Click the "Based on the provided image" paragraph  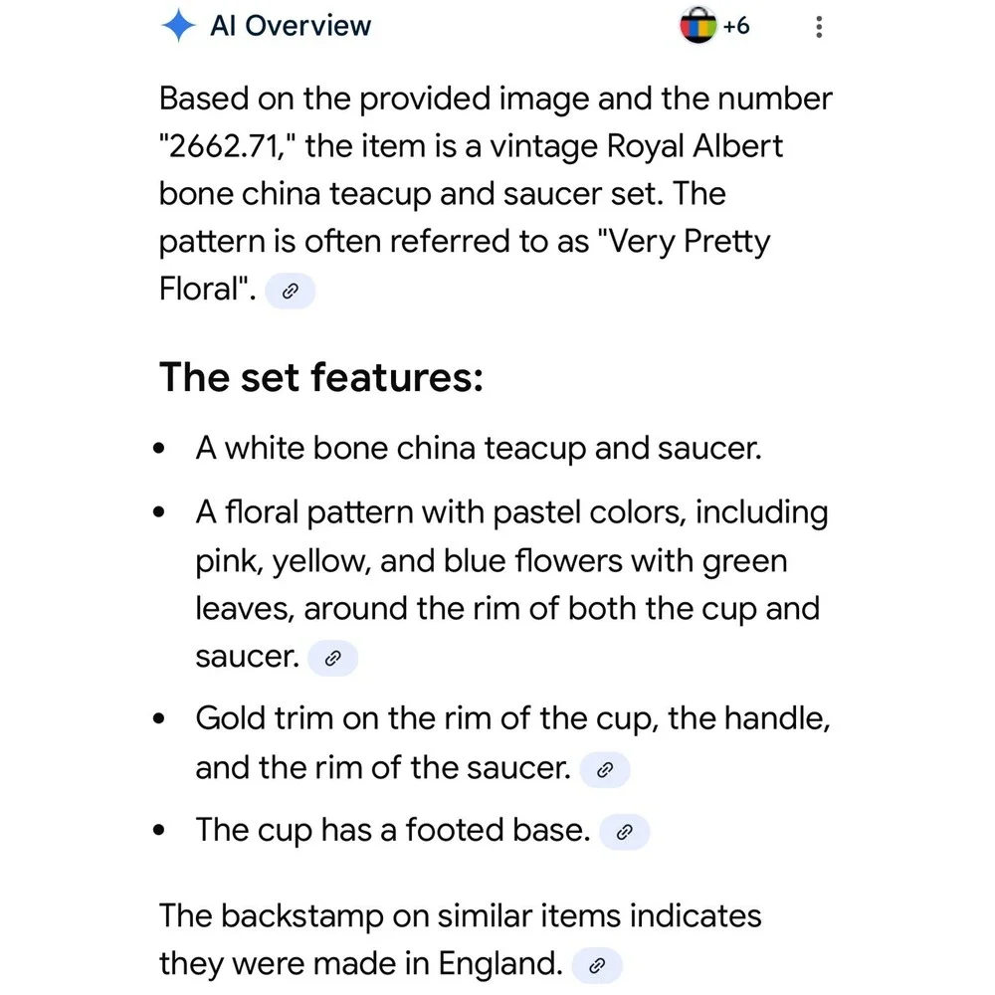point(495,194)
